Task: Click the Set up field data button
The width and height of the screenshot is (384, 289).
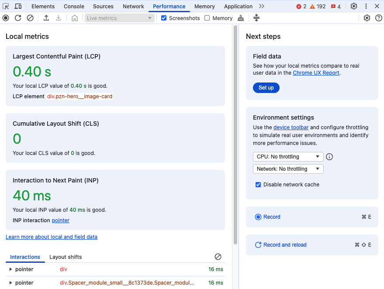Action: pyautogui.click(x=266, y=88)
